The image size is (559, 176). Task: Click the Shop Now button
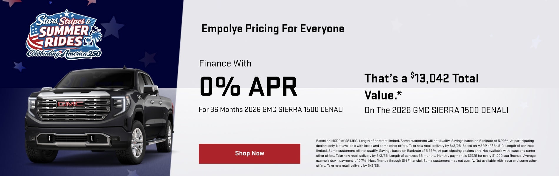pyautogui.click(x=249, y=153)
